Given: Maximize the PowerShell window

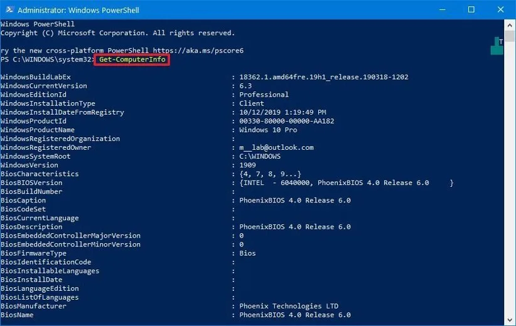Looking at the screenshot, I should [471, 10].
